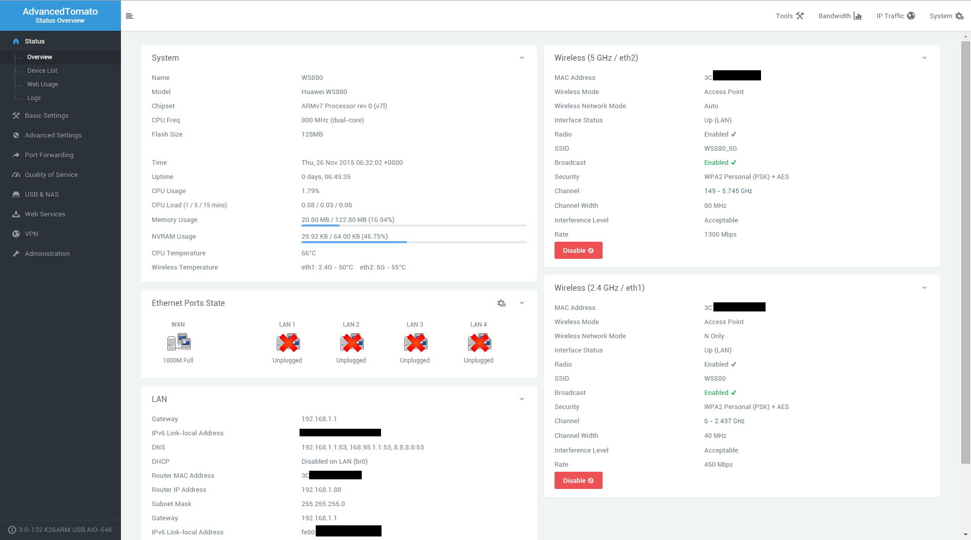The height and width of the screenshot is (540, 971).
Task: Click the USB & NAS drive icon
Action: pos(16,195)
